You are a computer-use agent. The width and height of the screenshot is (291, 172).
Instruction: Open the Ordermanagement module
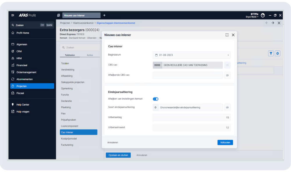32,72
